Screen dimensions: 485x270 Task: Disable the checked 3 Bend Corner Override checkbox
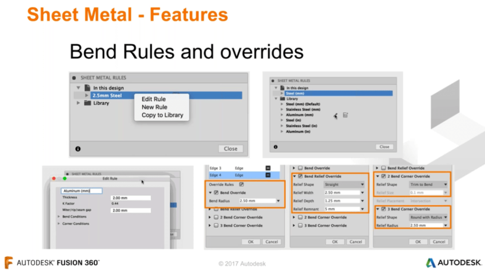tap(383, 209)
